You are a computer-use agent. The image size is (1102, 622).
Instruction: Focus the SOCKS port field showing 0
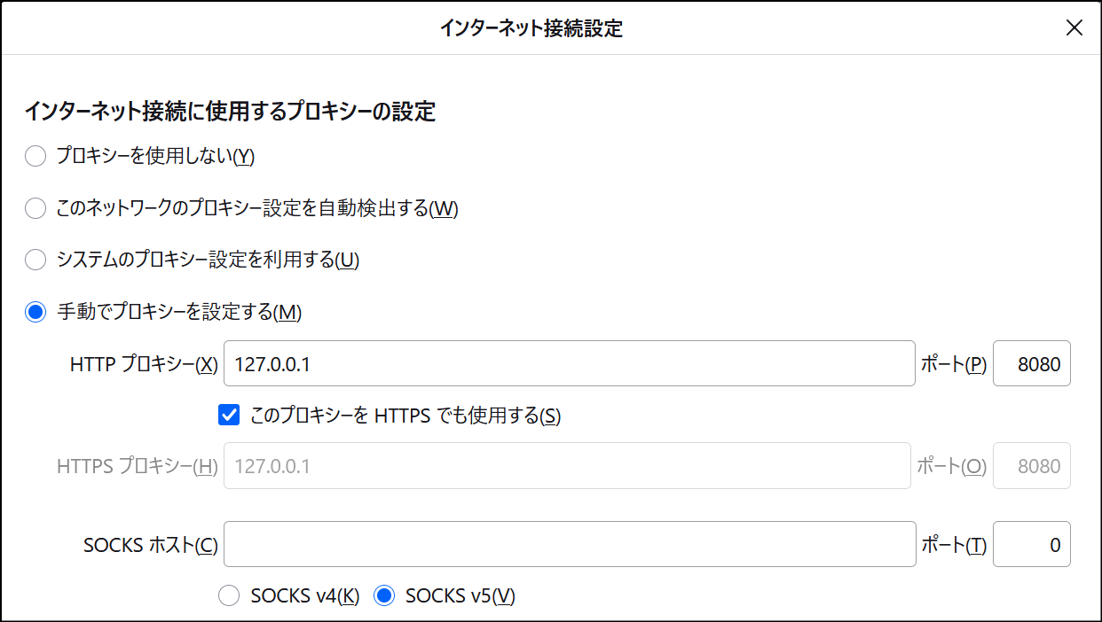1031,544
